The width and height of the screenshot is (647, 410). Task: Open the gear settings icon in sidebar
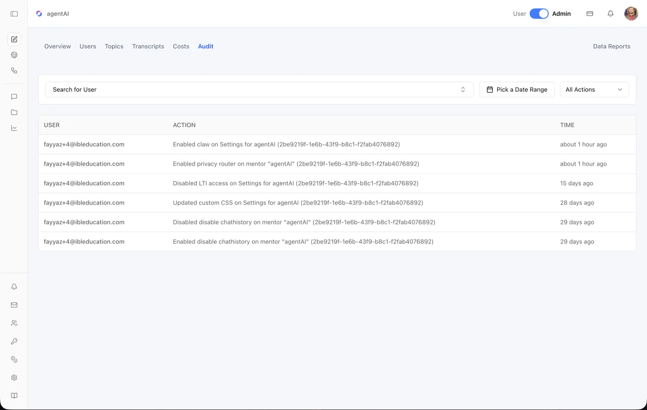14,378
